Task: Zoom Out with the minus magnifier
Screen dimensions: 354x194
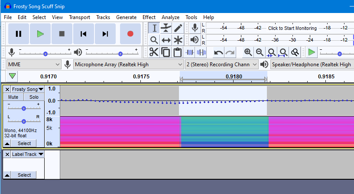Action: pos(260,52)
